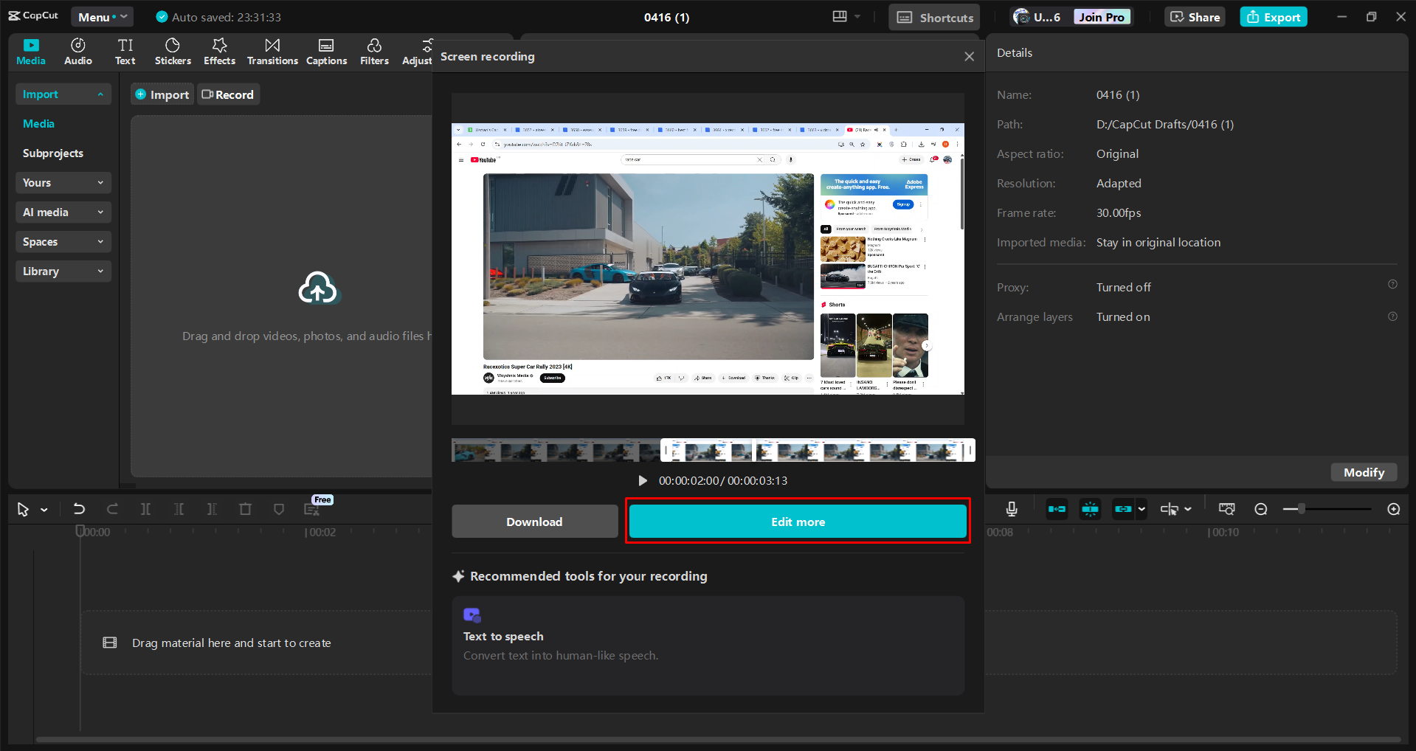
Task: Open the Effects panel
Action: click(219, 51)
